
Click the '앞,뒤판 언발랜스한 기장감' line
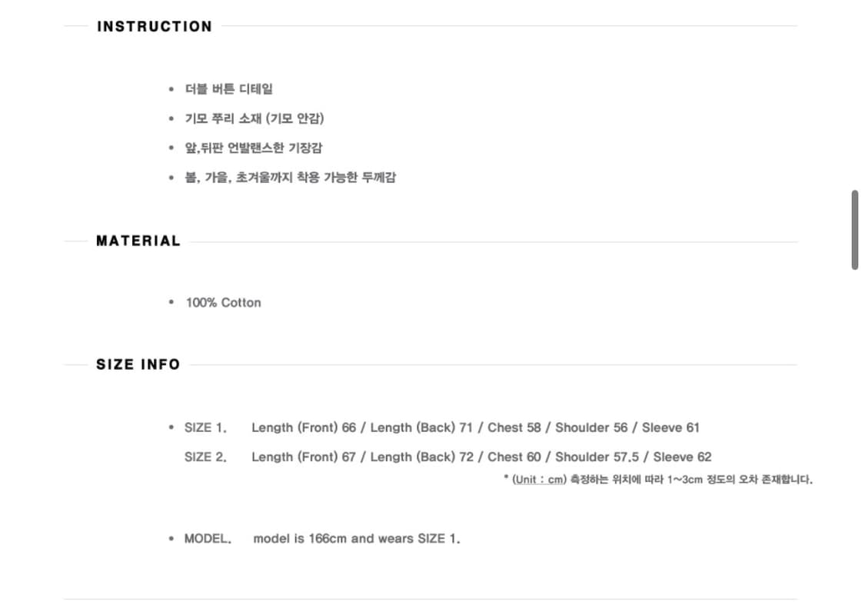pyautogui.click(x=254, y=148)
